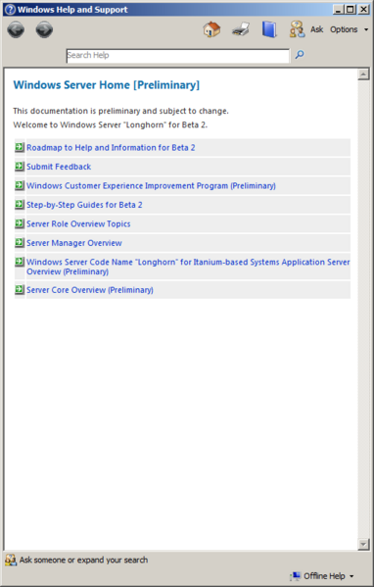The width and height of the screenshot is (374, 587).
Task: Browse Help contents via blue book icon
Action: click(269, 29)
